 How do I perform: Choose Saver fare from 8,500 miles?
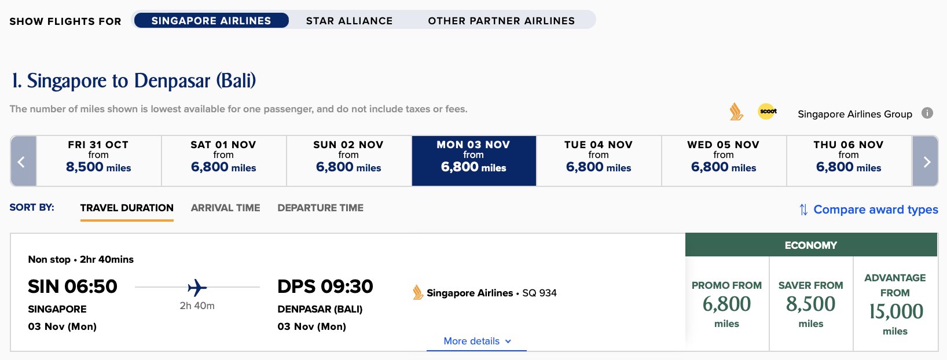[x=811, y=304]
